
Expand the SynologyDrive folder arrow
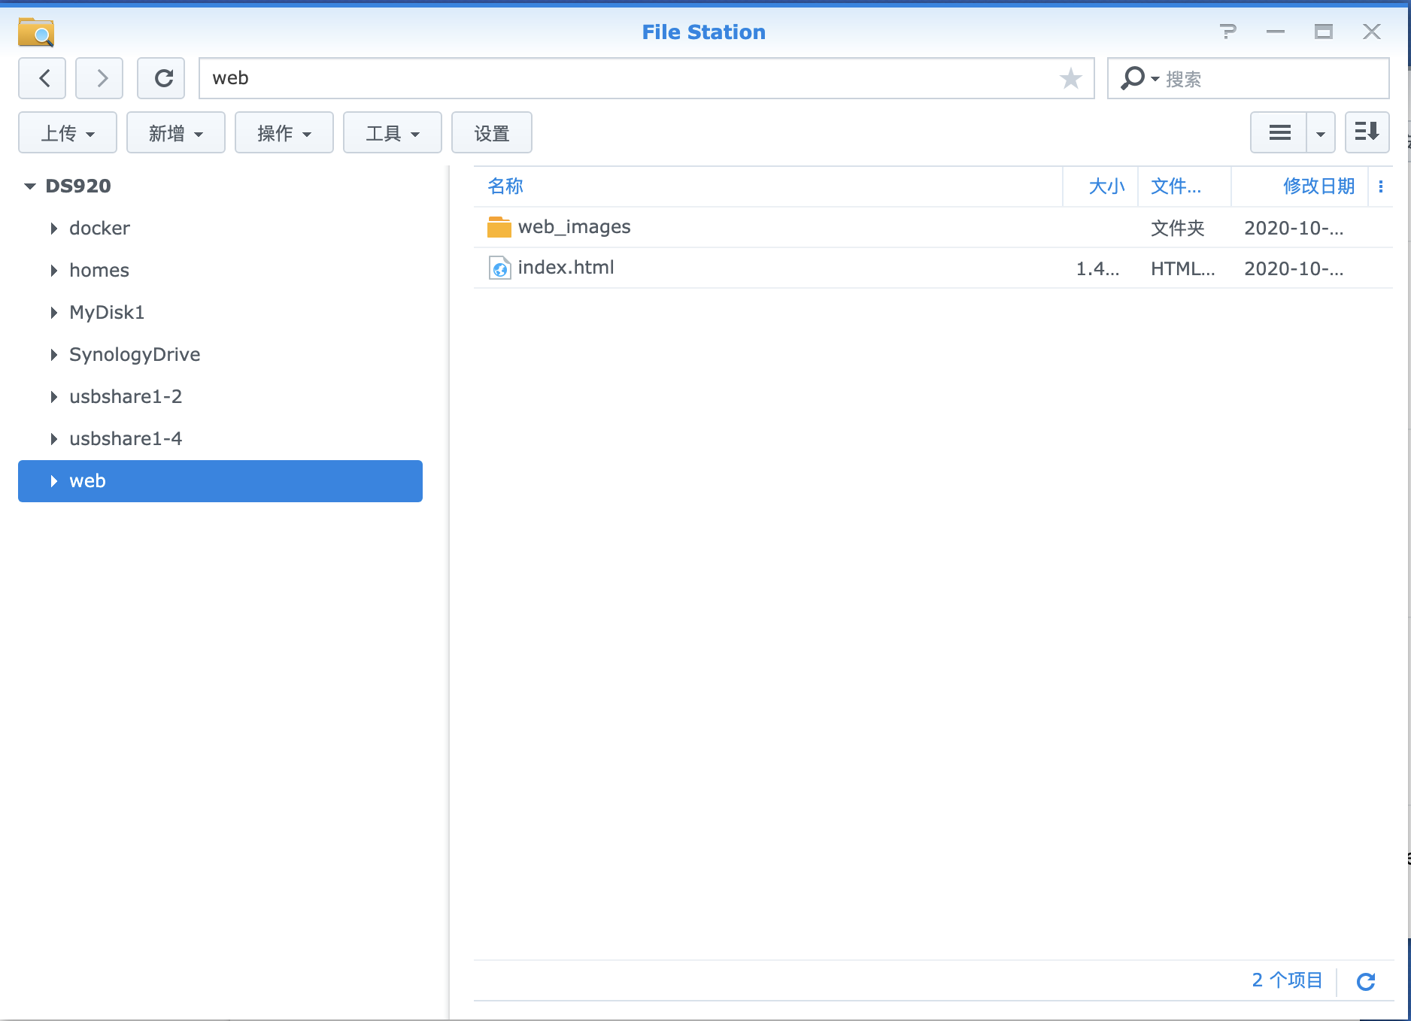pyautogui.click(x=53, y=355)
